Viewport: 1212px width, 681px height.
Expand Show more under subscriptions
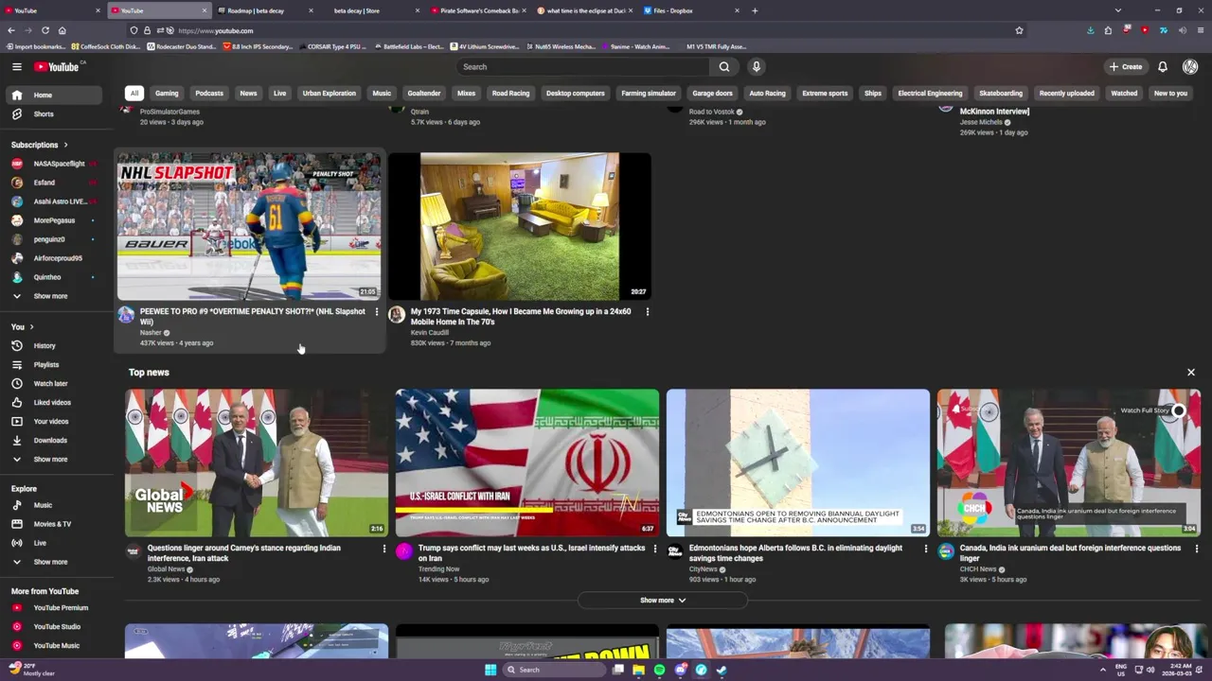[x=55, y=296]
